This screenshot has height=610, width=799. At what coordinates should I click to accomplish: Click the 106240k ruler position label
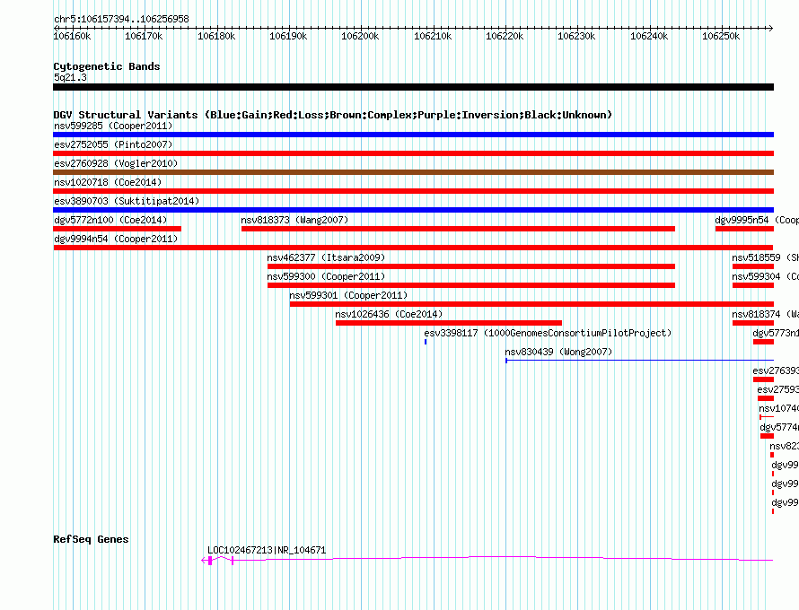pos(649,36)
